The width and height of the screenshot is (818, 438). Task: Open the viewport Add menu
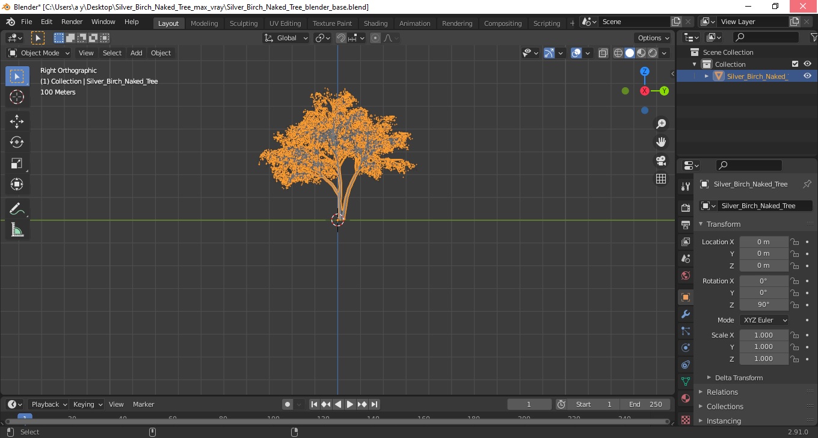point(137,53)
